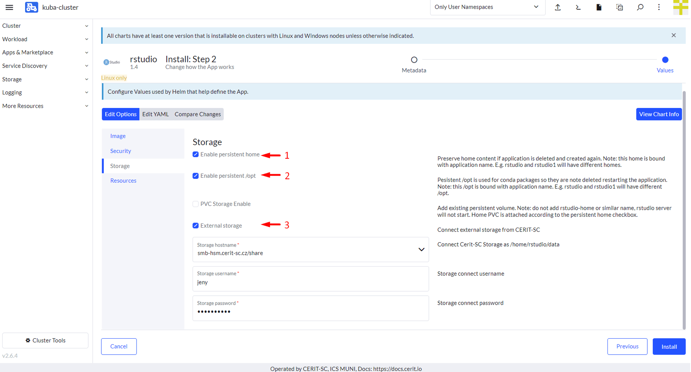
Task: Uncheck Enable persistent home checkbox
Action: (x=196, y=154)
